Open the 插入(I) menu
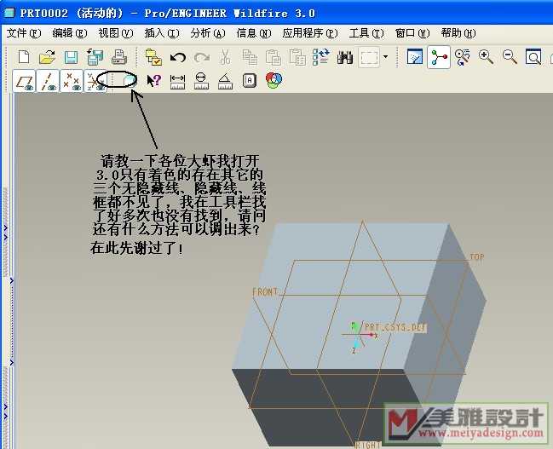The width and height of the screenshot is (553, 449). pos(162,33)
